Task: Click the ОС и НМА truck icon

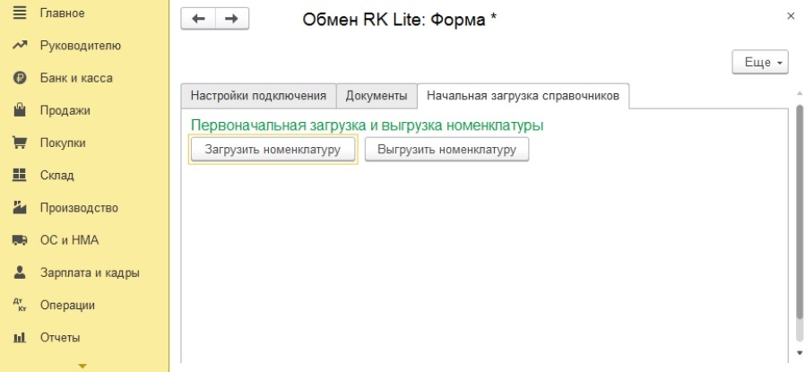Action: point(20,240)
